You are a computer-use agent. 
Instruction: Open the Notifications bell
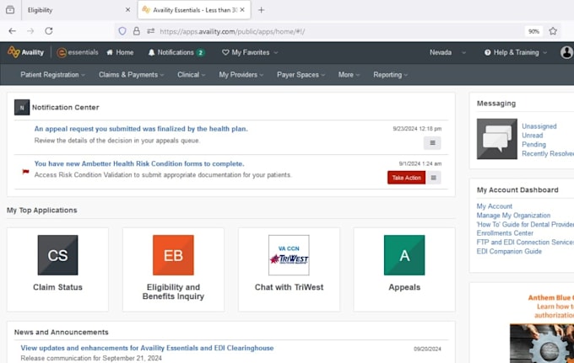click(x=176, y=52)
